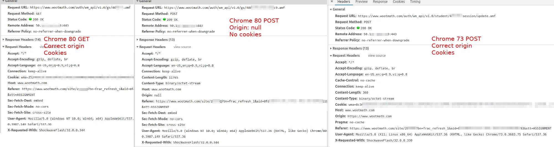The width and height of the screenshot is (554, 147).
Task: Select the User-Agent row in the middle panel
Action: 234,134
